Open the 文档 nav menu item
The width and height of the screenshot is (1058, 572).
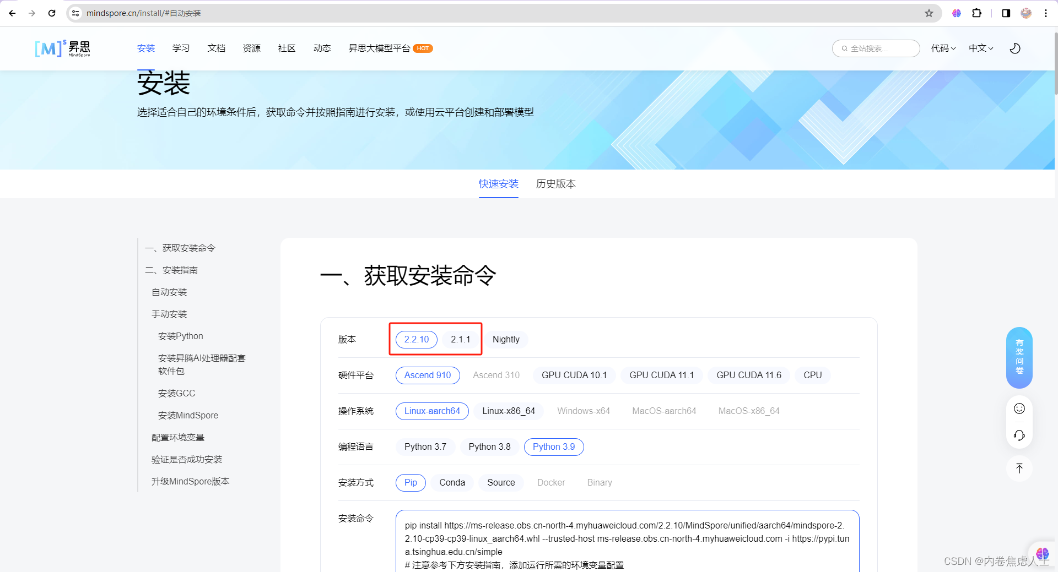pos(217,48)
